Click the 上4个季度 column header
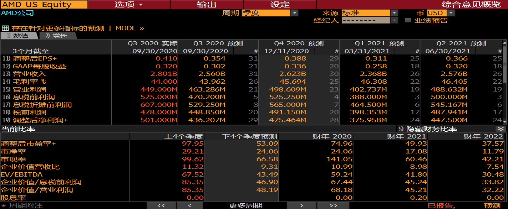Viewport: 508px width, 209px height. click(183, 136)
